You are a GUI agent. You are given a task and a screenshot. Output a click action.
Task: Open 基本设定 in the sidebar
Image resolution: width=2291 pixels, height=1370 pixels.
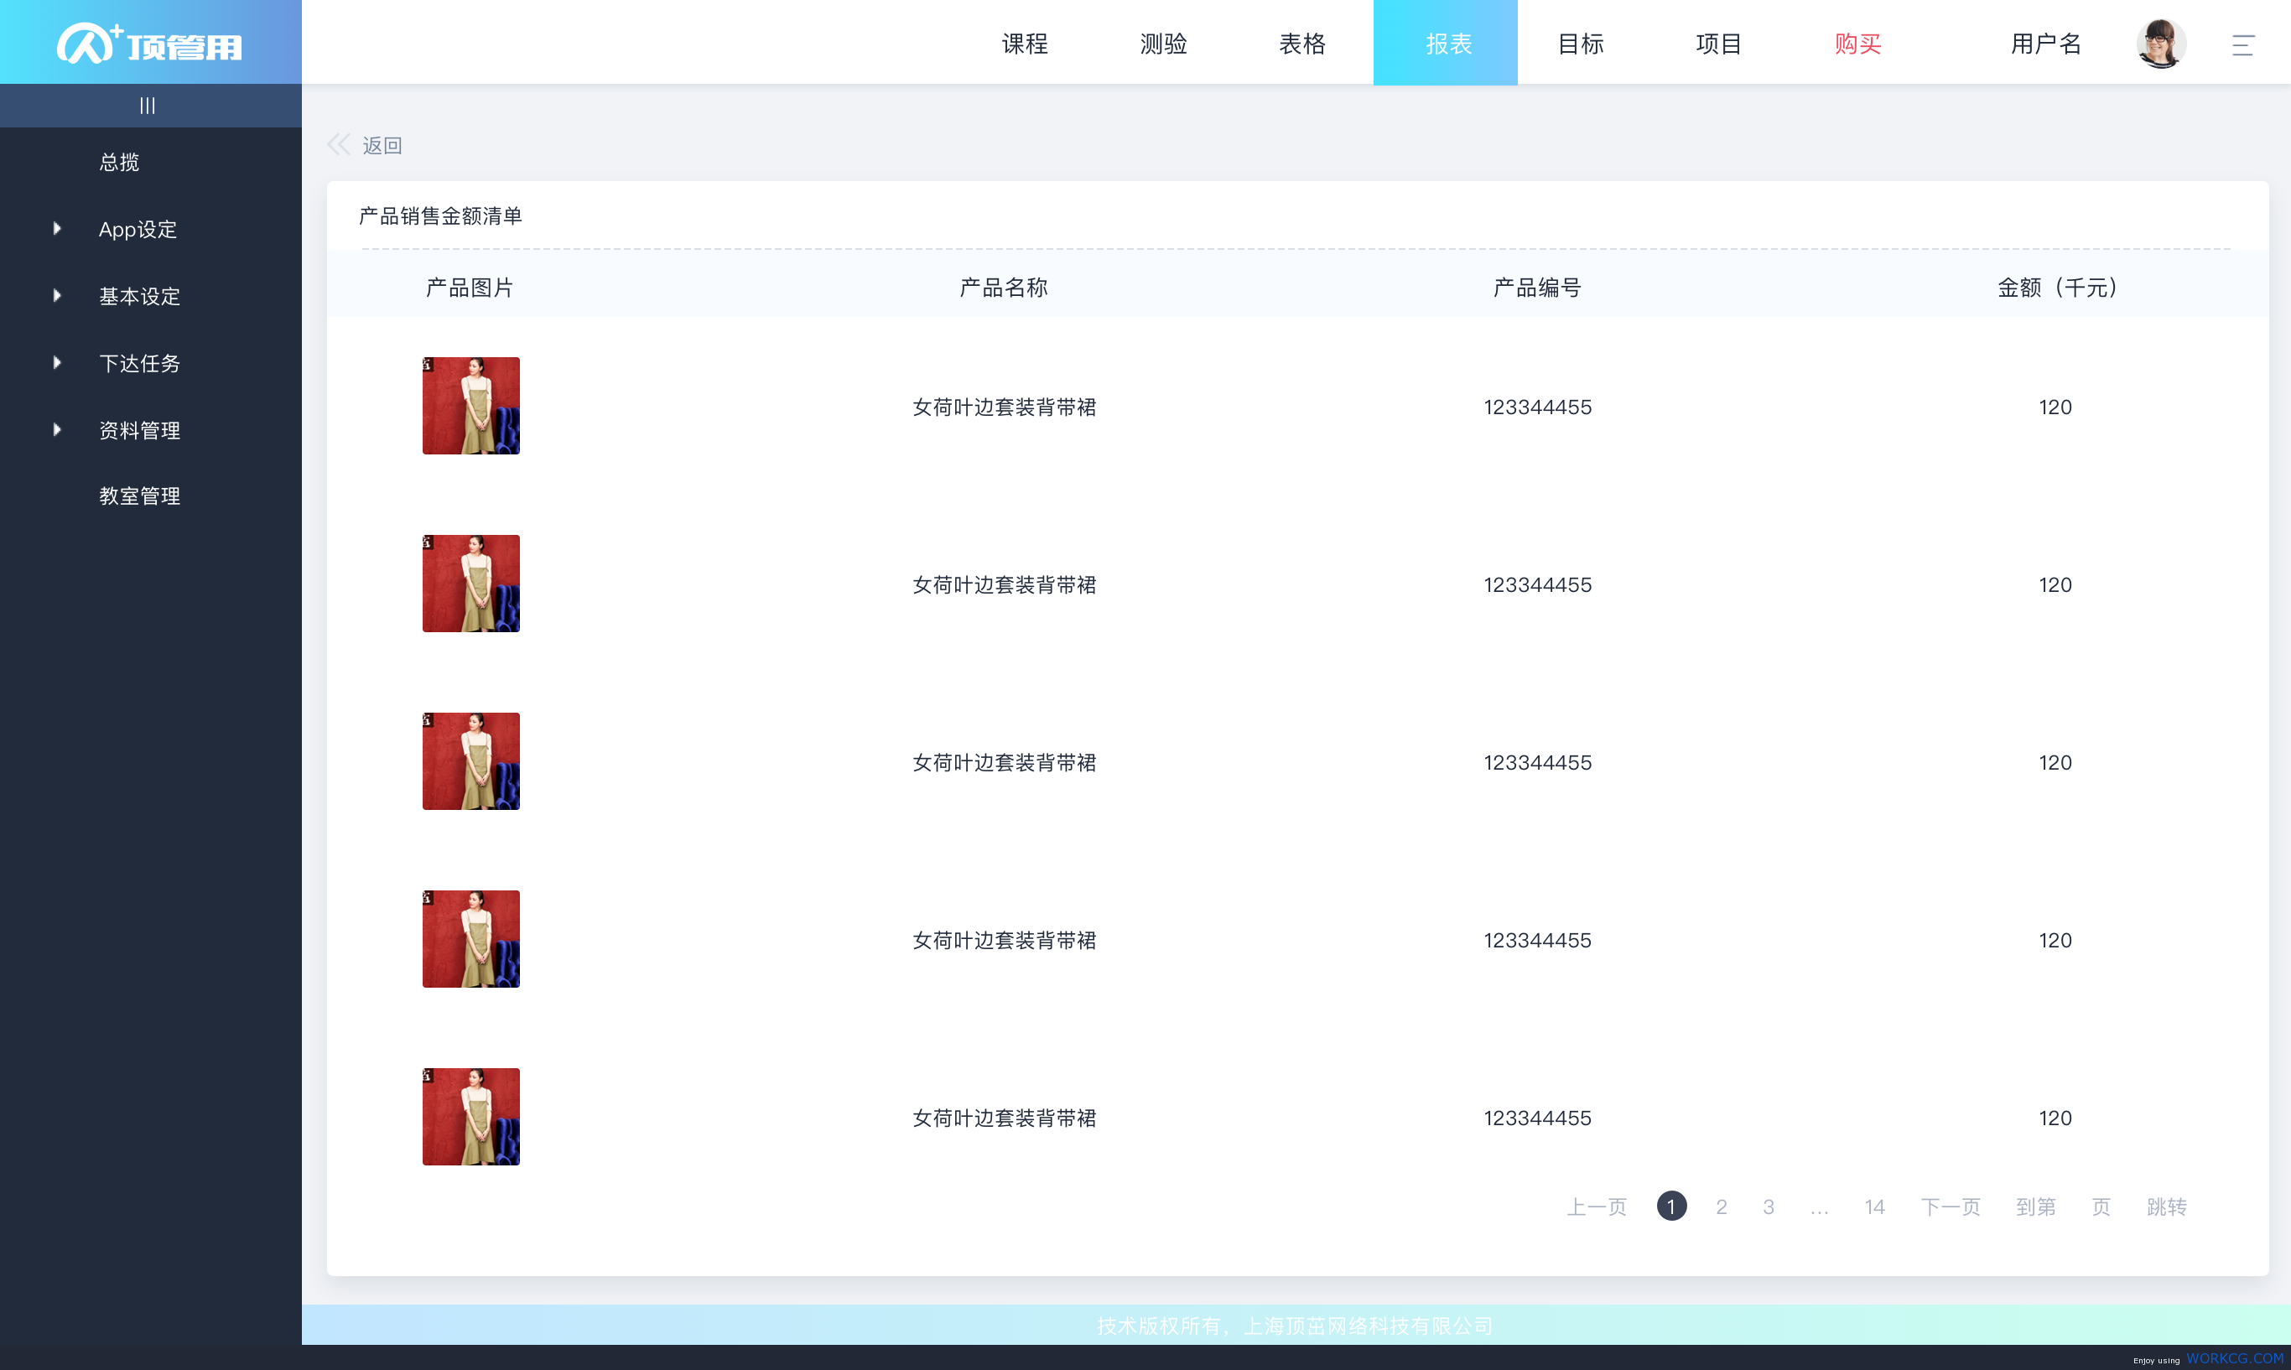point(139,296)
